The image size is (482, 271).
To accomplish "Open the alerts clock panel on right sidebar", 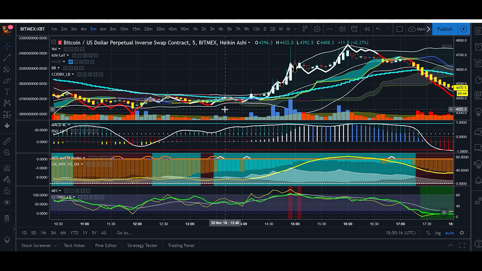I will [x=478, y=47].
